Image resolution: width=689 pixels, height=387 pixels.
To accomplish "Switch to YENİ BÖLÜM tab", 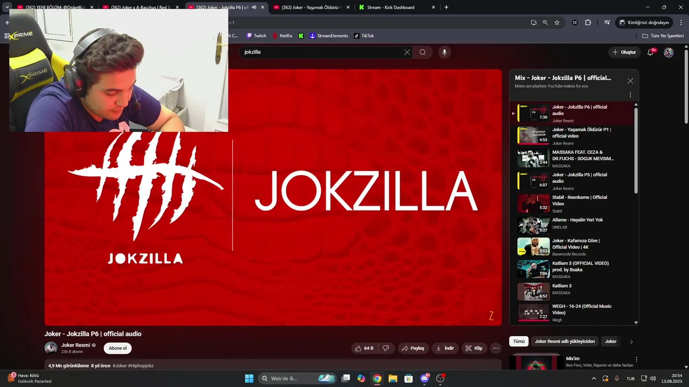I will 55,8.
